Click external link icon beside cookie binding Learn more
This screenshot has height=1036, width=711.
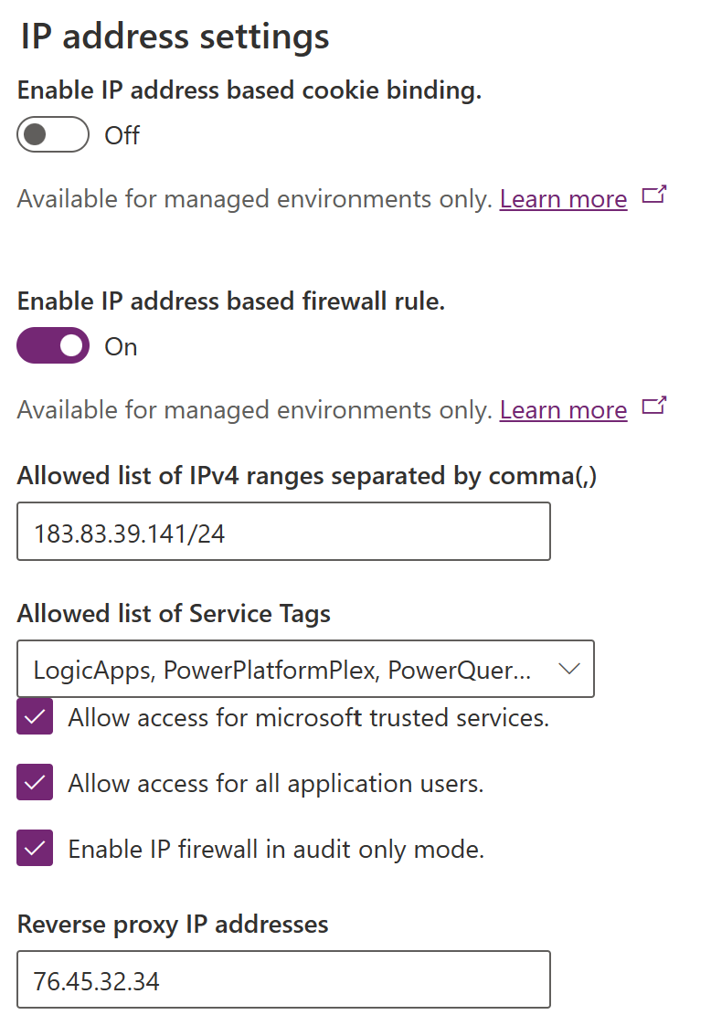(x=653, y=195)
